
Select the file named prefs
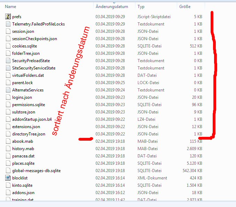pos(17,17)
